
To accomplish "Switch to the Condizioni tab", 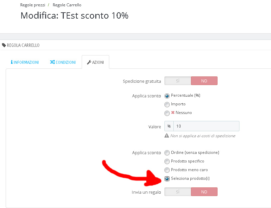I will tap(63, 62).
